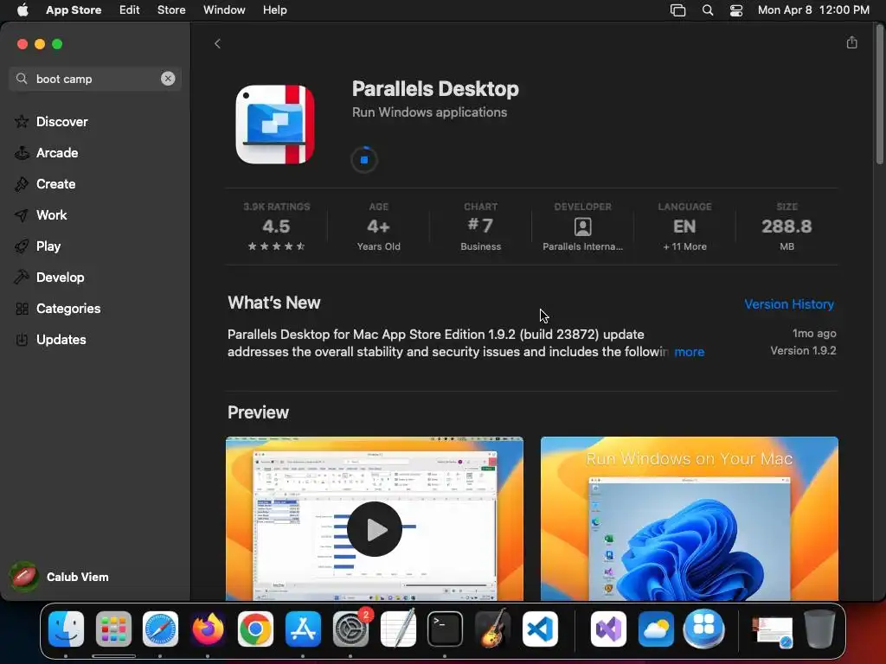Click the EN language info

point(684,227)
